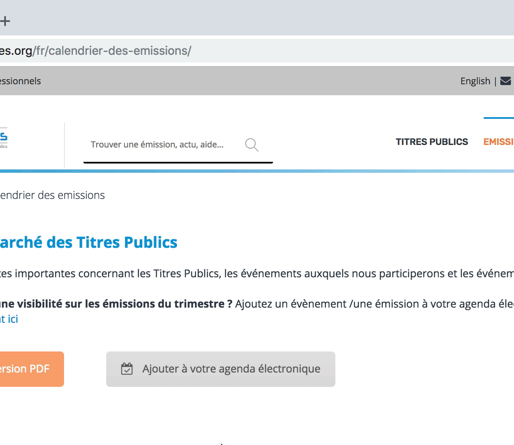Click the 'Marché des Titres Publics' heading
The height and width of the screenshot is (445, 514).
88,242
